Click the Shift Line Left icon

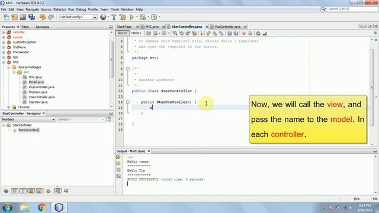pyautogui.click(x=229, y=33)
